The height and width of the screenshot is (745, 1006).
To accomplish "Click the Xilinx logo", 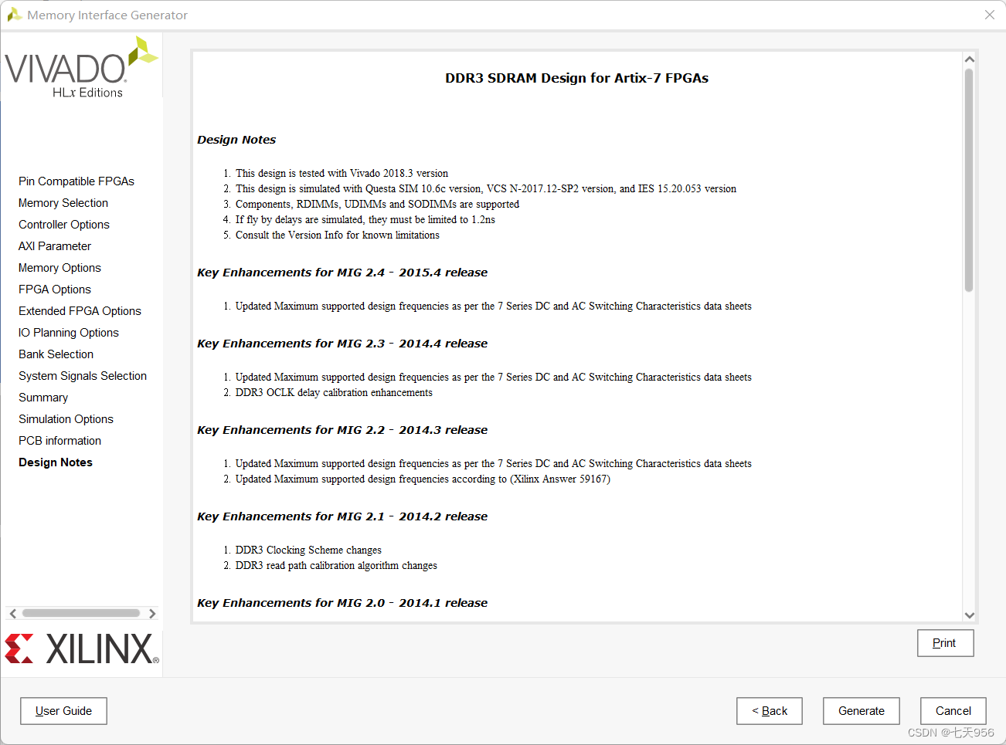I will click(x=81, y=649).
